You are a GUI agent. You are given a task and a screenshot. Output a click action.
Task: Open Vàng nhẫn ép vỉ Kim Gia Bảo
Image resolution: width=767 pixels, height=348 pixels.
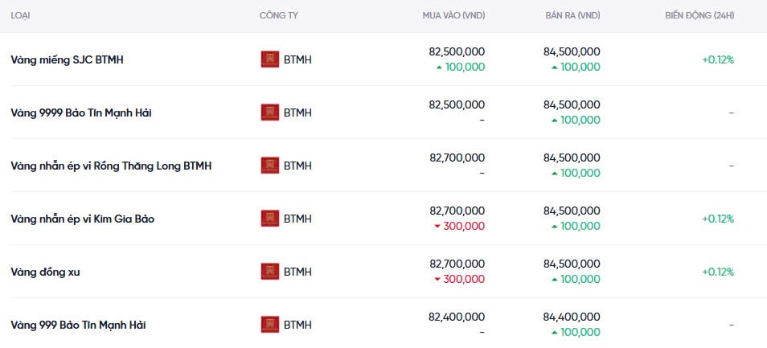tap(83, 219)
